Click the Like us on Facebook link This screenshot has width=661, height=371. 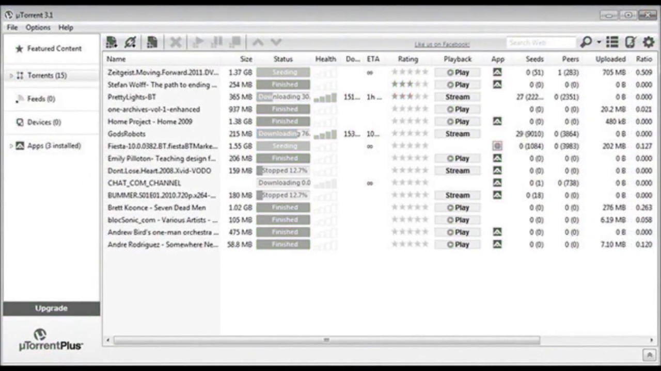pos(442,44)
